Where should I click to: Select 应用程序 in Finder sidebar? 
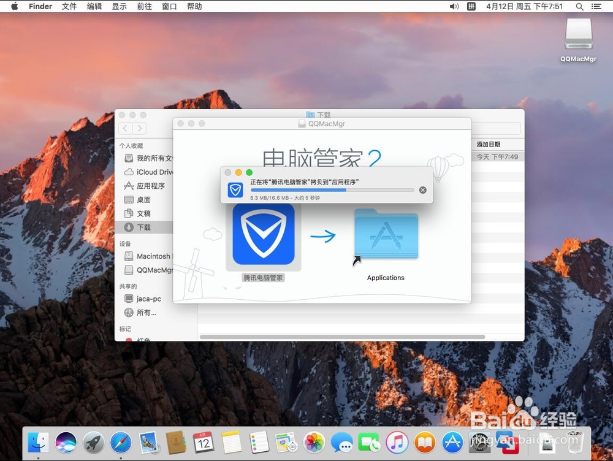[145, 186]
